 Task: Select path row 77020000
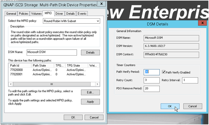tap(54, 70)
